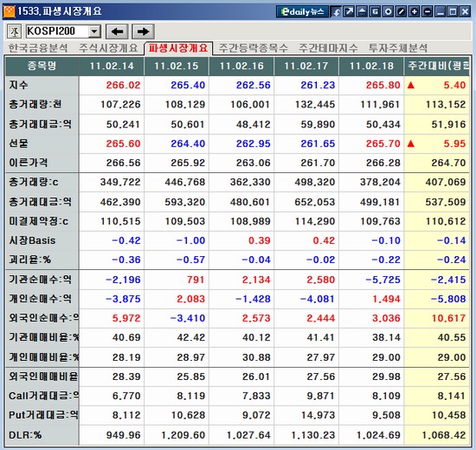The width and height of the screenshot is (476, 450).
Task: Switch to the 주간테마지수 tab
Action: [328, 48]
